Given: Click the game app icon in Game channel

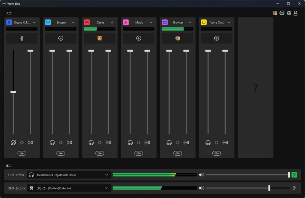Looking at the screenshot, I should pyautogui.click(x=100, y=38).
